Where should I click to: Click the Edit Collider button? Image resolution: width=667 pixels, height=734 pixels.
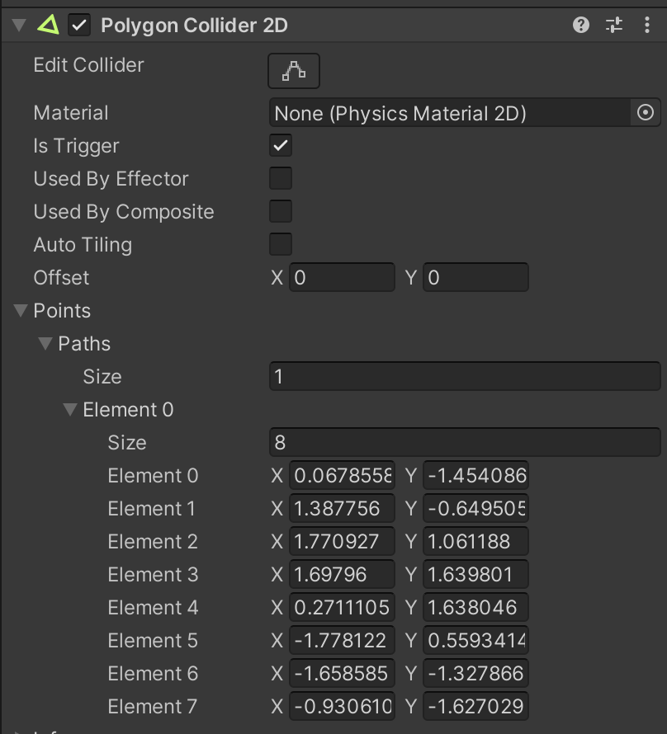[x=294, y=71]
